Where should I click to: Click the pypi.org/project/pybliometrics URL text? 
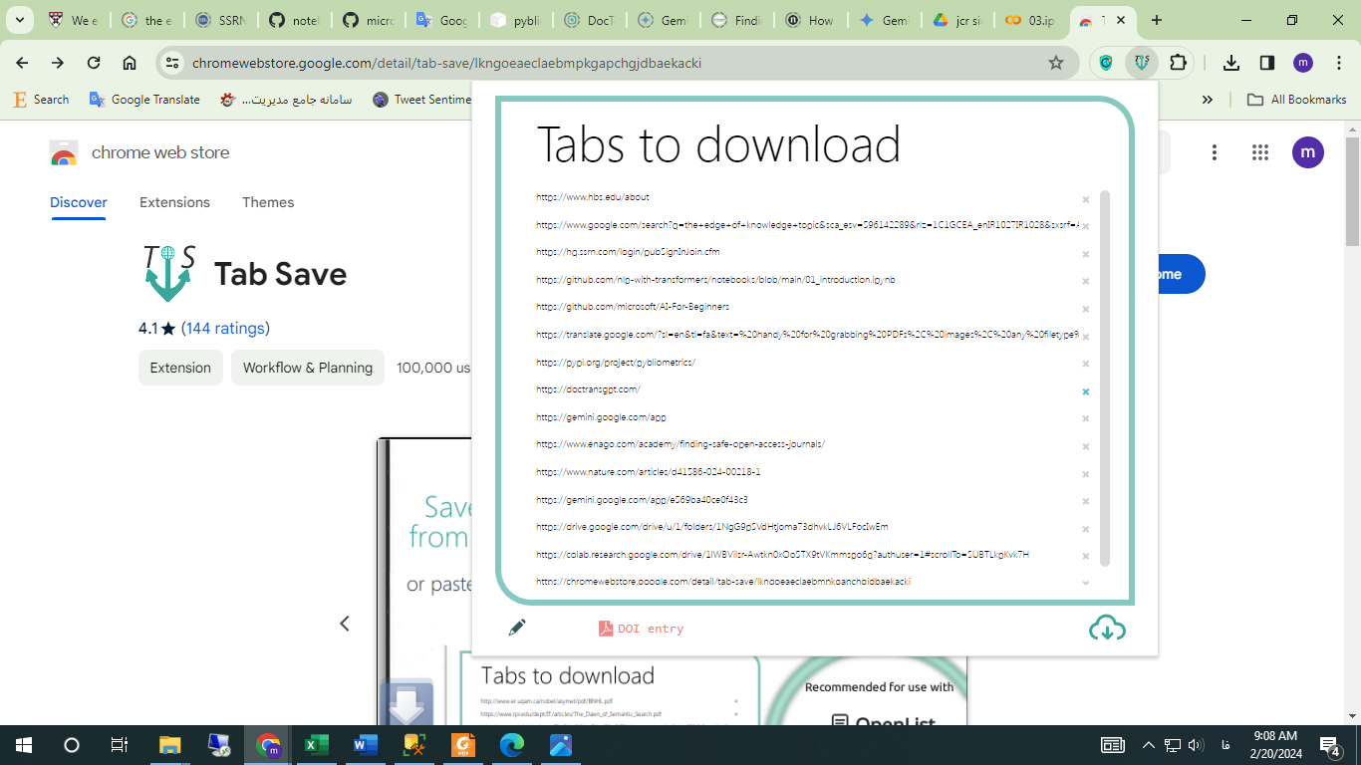[615, 362]
